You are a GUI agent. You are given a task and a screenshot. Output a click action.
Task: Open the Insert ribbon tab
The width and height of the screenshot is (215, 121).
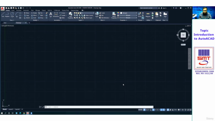pos(13,10)
